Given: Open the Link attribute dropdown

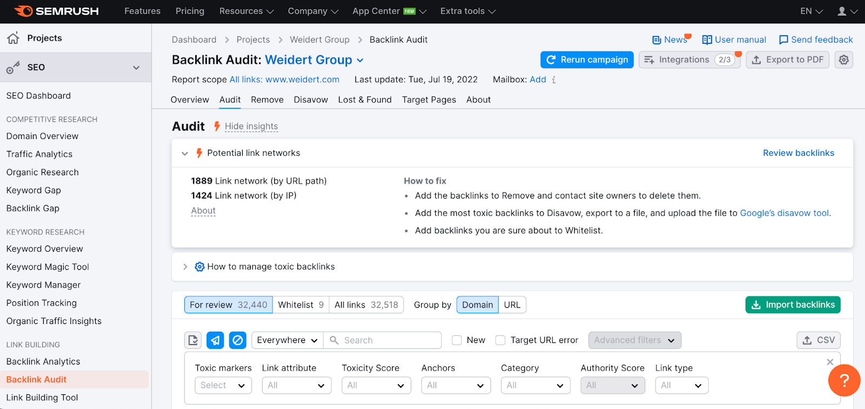Looking at the screenshot, I should pyautogui.click(x=297, y=385).
